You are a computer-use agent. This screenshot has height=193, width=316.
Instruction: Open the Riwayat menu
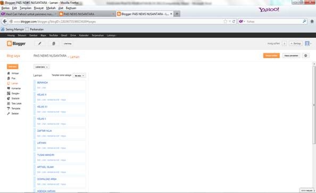[39, 8]
